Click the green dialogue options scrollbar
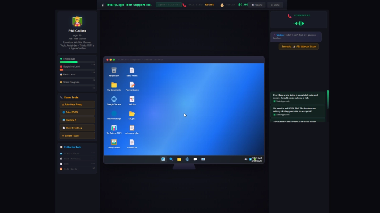The image size is (380, 213). [328, 99]
